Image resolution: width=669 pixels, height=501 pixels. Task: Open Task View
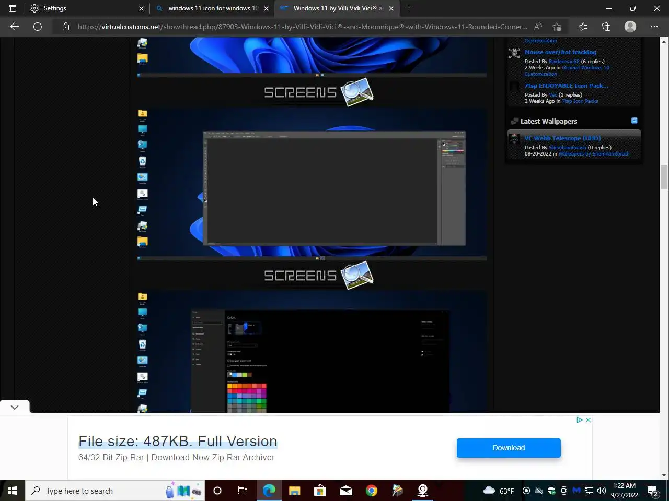243,491
